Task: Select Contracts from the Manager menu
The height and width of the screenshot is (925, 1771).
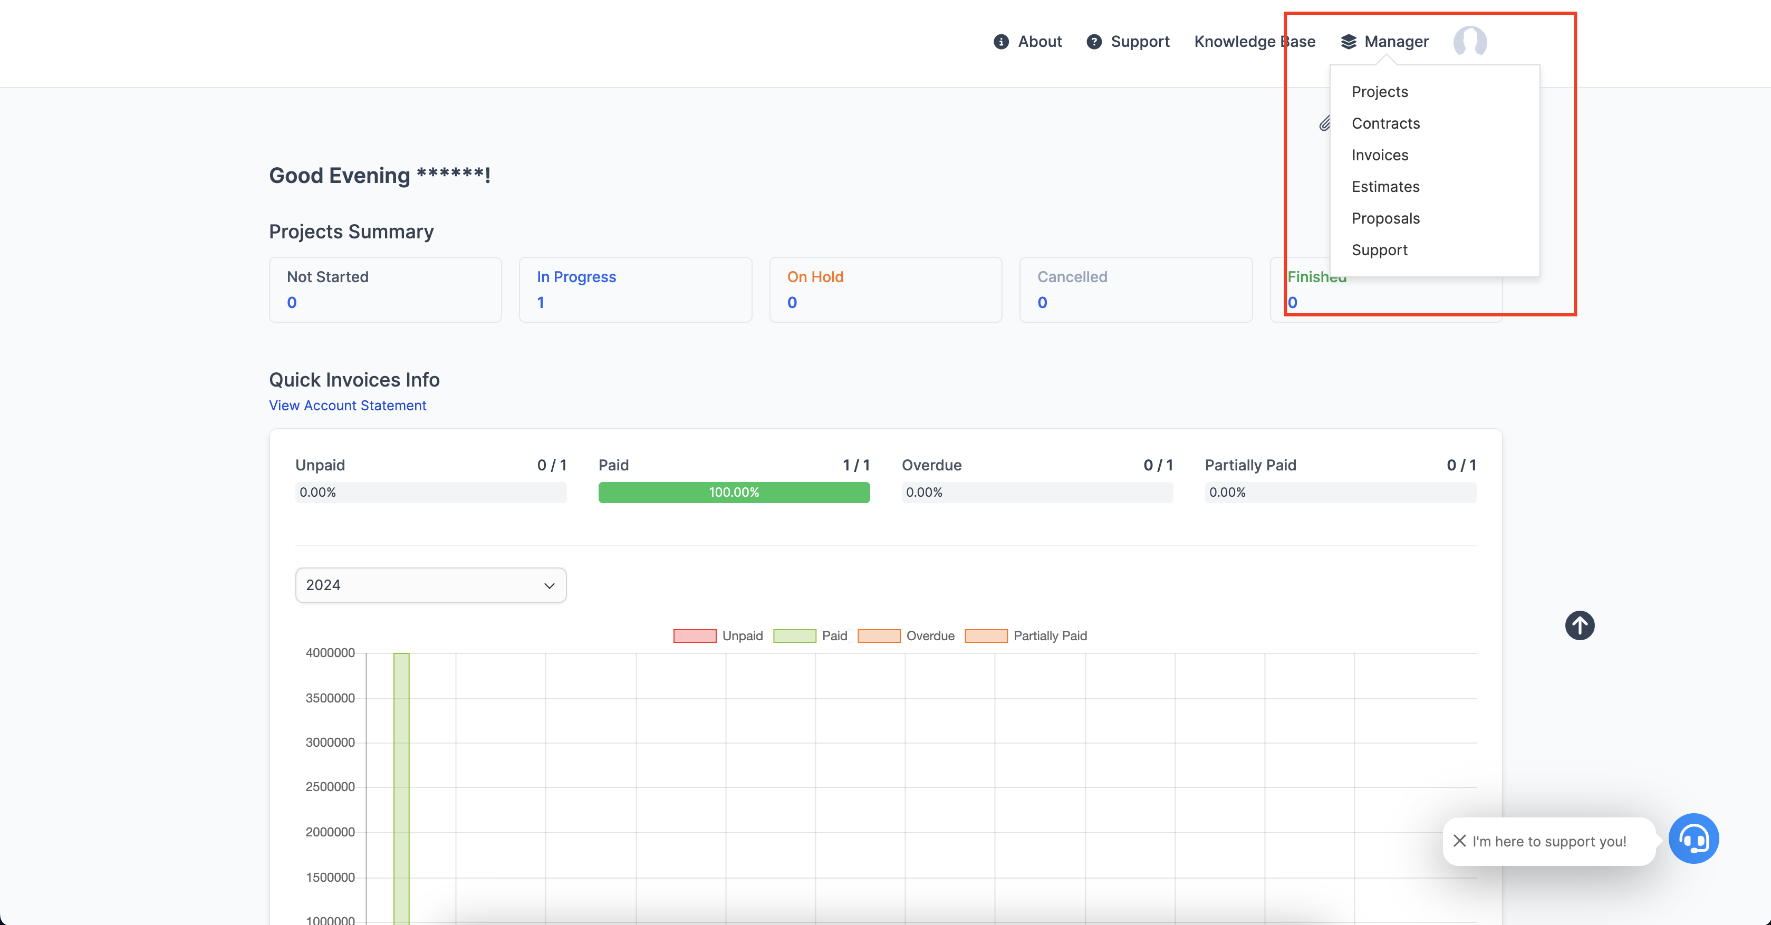Action: pos(1386,123)
